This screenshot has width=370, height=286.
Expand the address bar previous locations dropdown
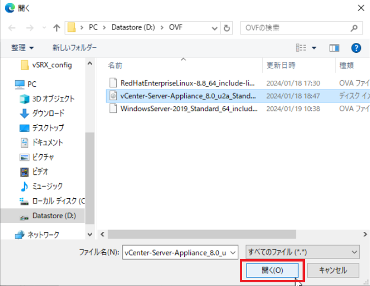pyautogui.click(x=215, y=28)
